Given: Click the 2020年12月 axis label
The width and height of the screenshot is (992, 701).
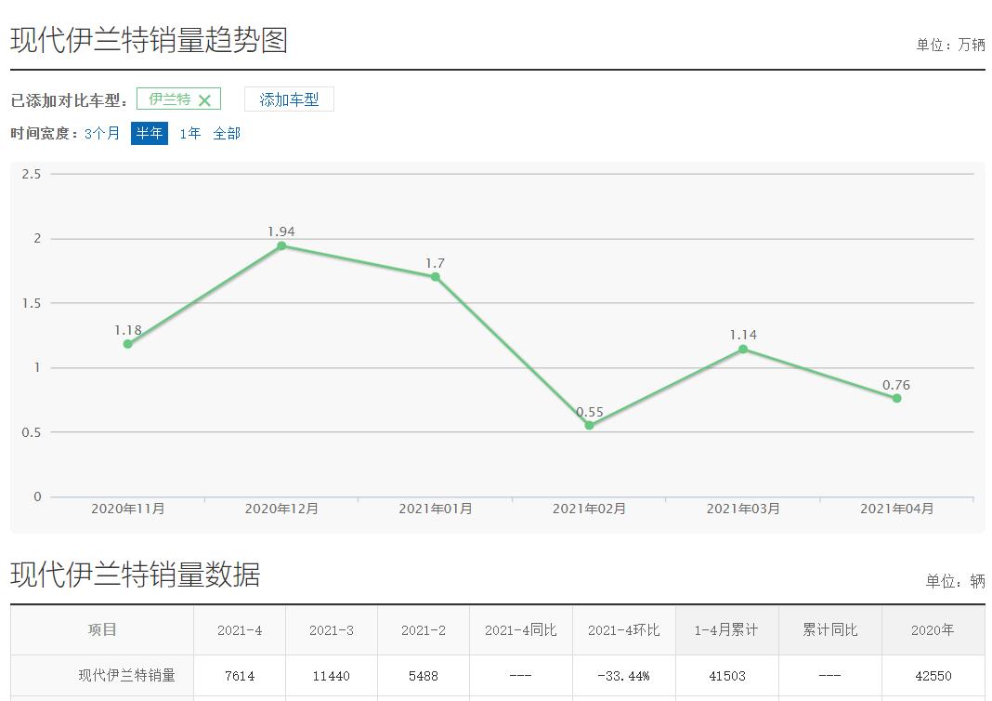Looking at the screenshot, I should click(x=281, y=509).
